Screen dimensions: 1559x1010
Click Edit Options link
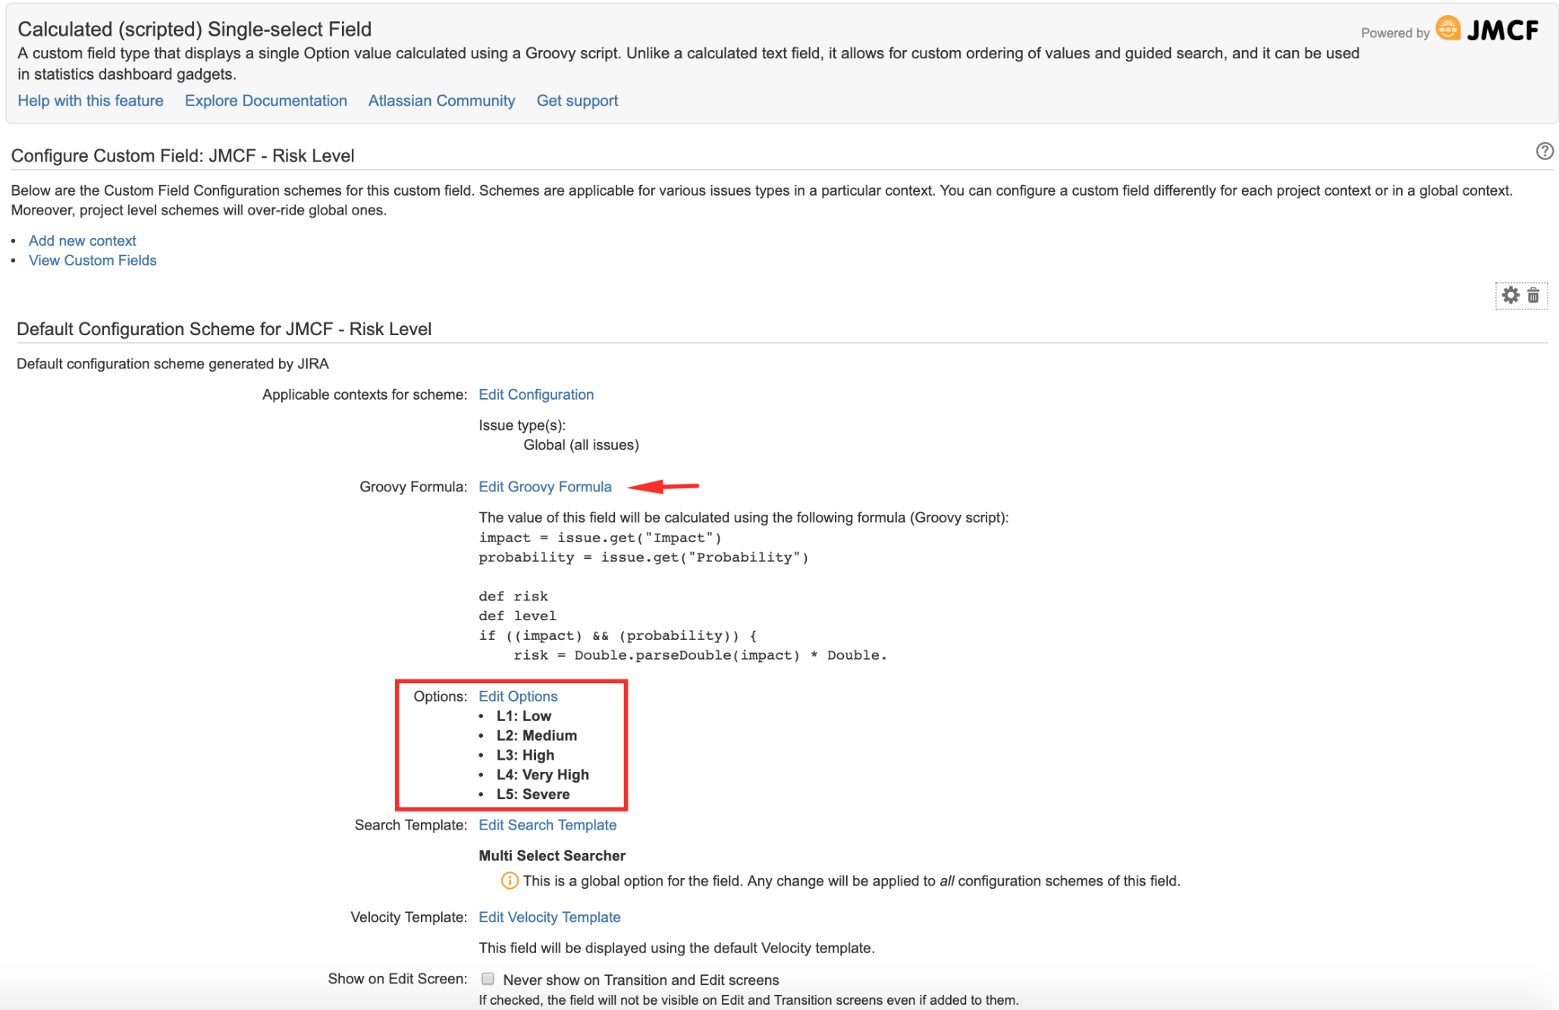tap(518, 696)
